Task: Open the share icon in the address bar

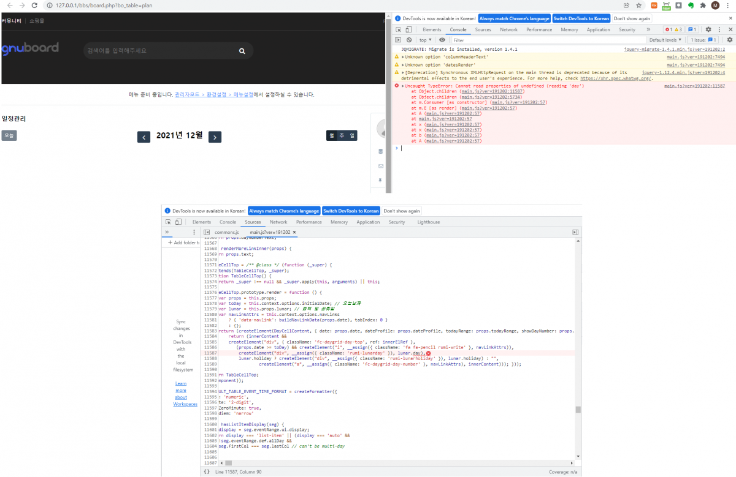Action: pyautogui.click(x=626, y=5)
